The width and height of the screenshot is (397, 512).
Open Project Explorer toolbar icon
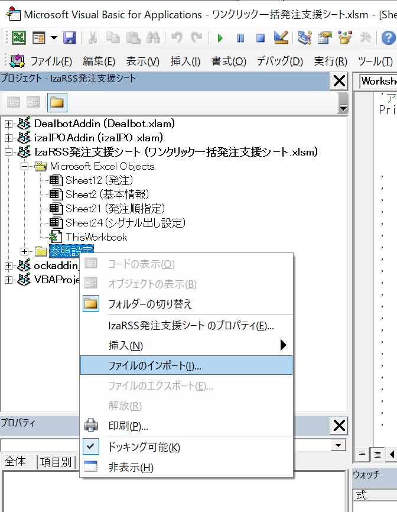304,38
